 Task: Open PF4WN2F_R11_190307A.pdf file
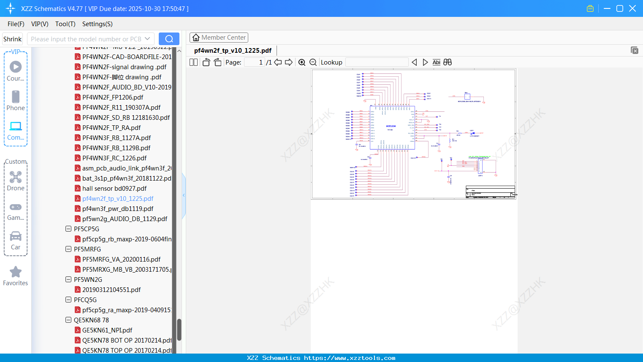pos(122,107)
